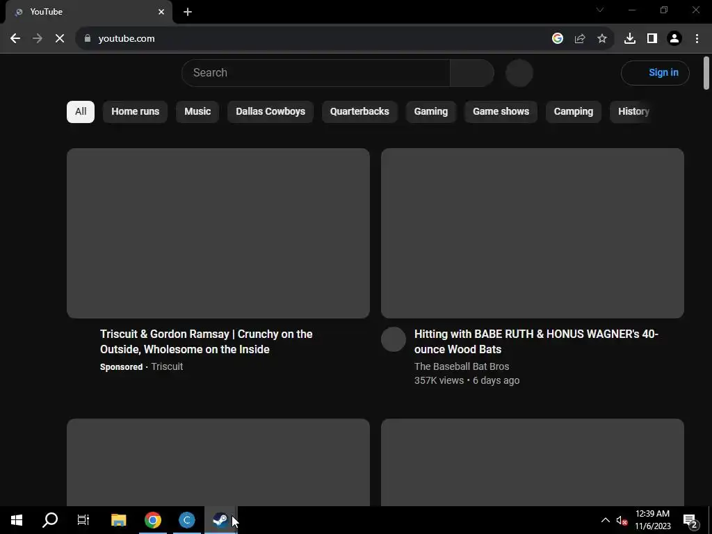Select the Quarterbacks chip

tap(359, 112)
